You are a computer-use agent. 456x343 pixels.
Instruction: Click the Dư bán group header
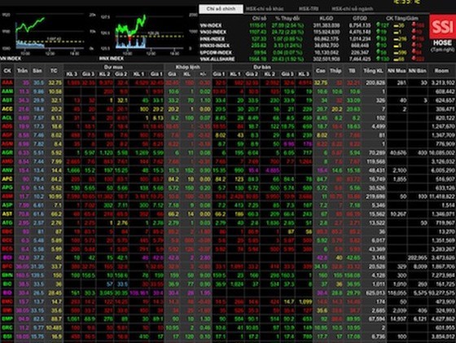tap(262, 67)
